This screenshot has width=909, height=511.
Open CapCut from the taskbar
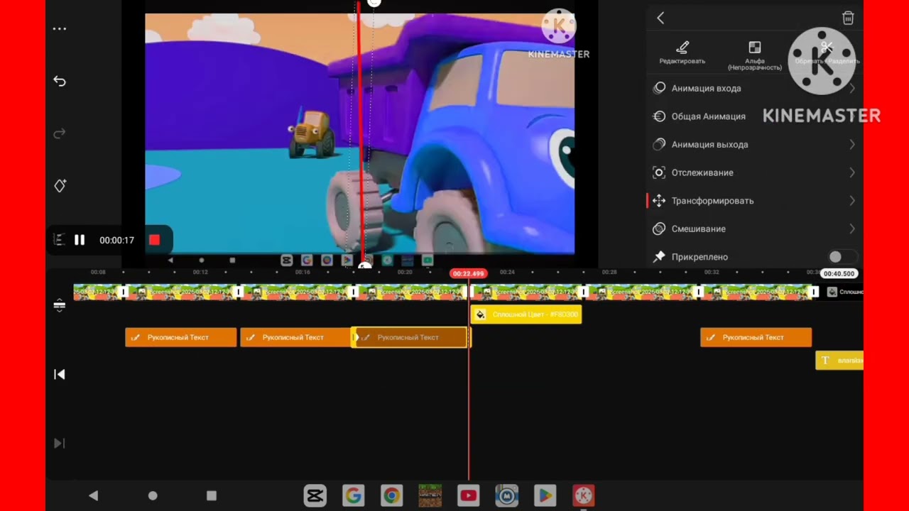(x=315, y=495)
